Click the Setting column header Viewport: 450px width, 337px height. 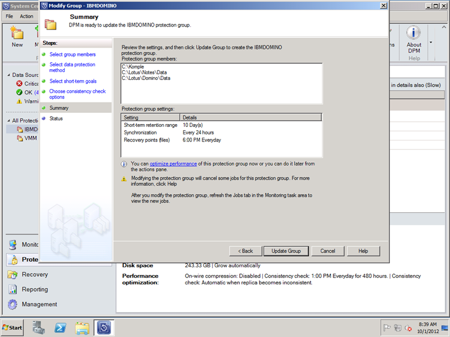click(x=151, y=117)
